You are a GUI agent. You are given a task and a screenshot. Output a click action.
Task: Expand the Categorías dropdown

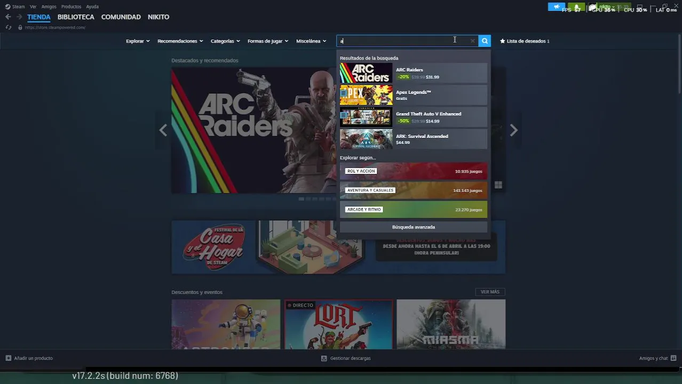pos(225,41)
